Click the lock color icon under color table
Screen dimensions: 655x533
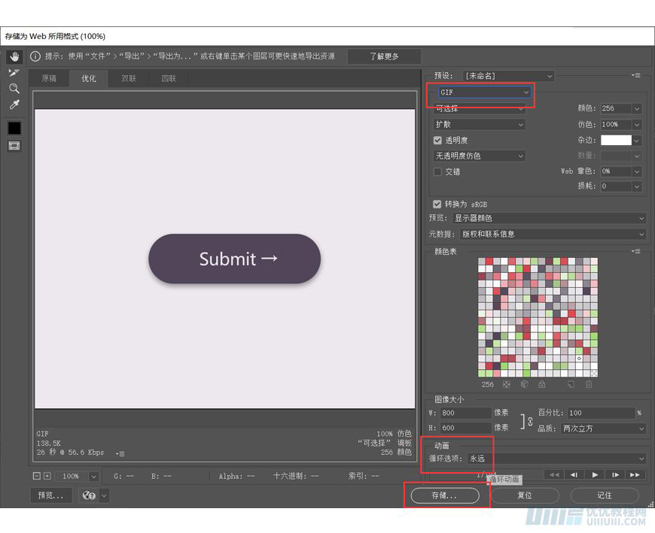tap(541, 384)
